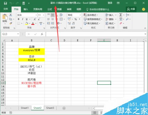Save the workbook with the floppy icon

(x=5, y=3)
